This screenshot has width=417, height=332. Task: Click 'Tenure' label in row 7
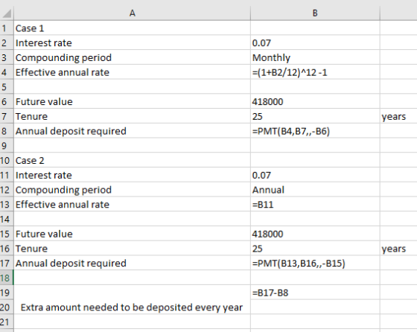pos(31,116)
